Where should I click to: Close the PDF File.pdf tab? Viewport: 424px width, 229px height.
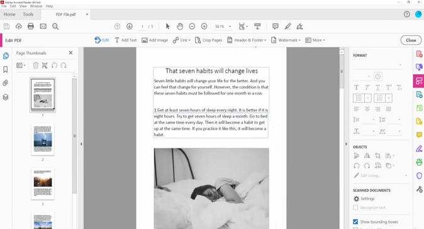pyautogui.click(x=87, y=14)
